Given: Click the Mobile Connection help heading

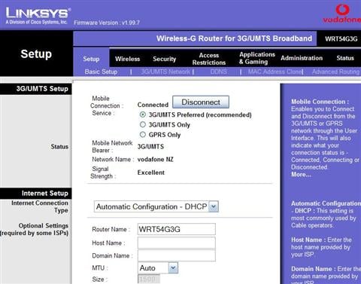Looking at the screenshot, I should (x=320, y=102).
